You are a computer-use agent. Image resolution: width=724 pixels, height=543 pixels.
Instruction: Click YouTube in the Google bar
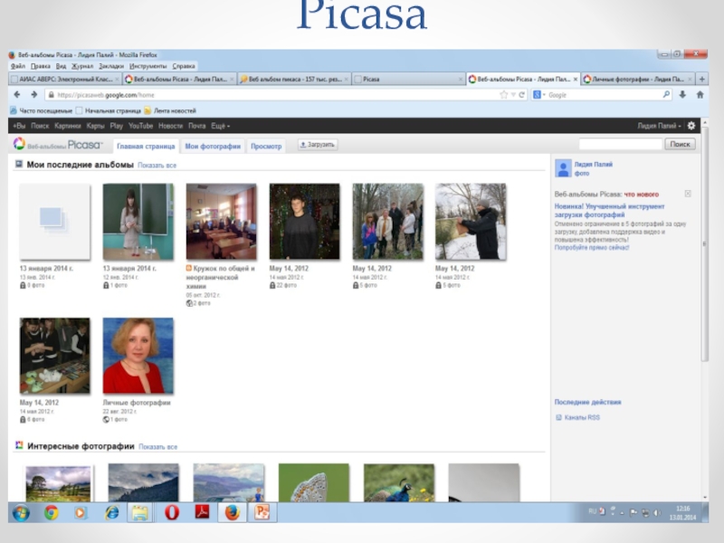pyautogui.click(x=140, y=126)
